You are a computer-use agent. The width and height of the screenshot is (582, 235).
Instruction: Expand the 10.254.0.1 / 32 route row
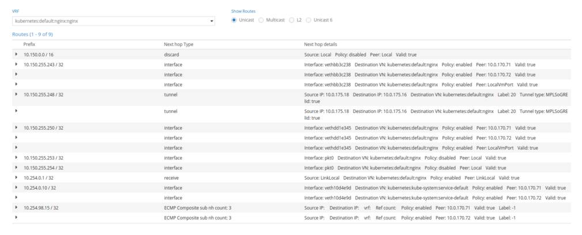(x=16, y=178)
